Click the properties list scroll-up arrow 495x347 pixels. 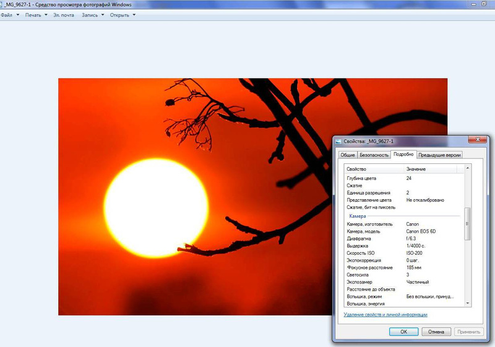coord(468,168)
